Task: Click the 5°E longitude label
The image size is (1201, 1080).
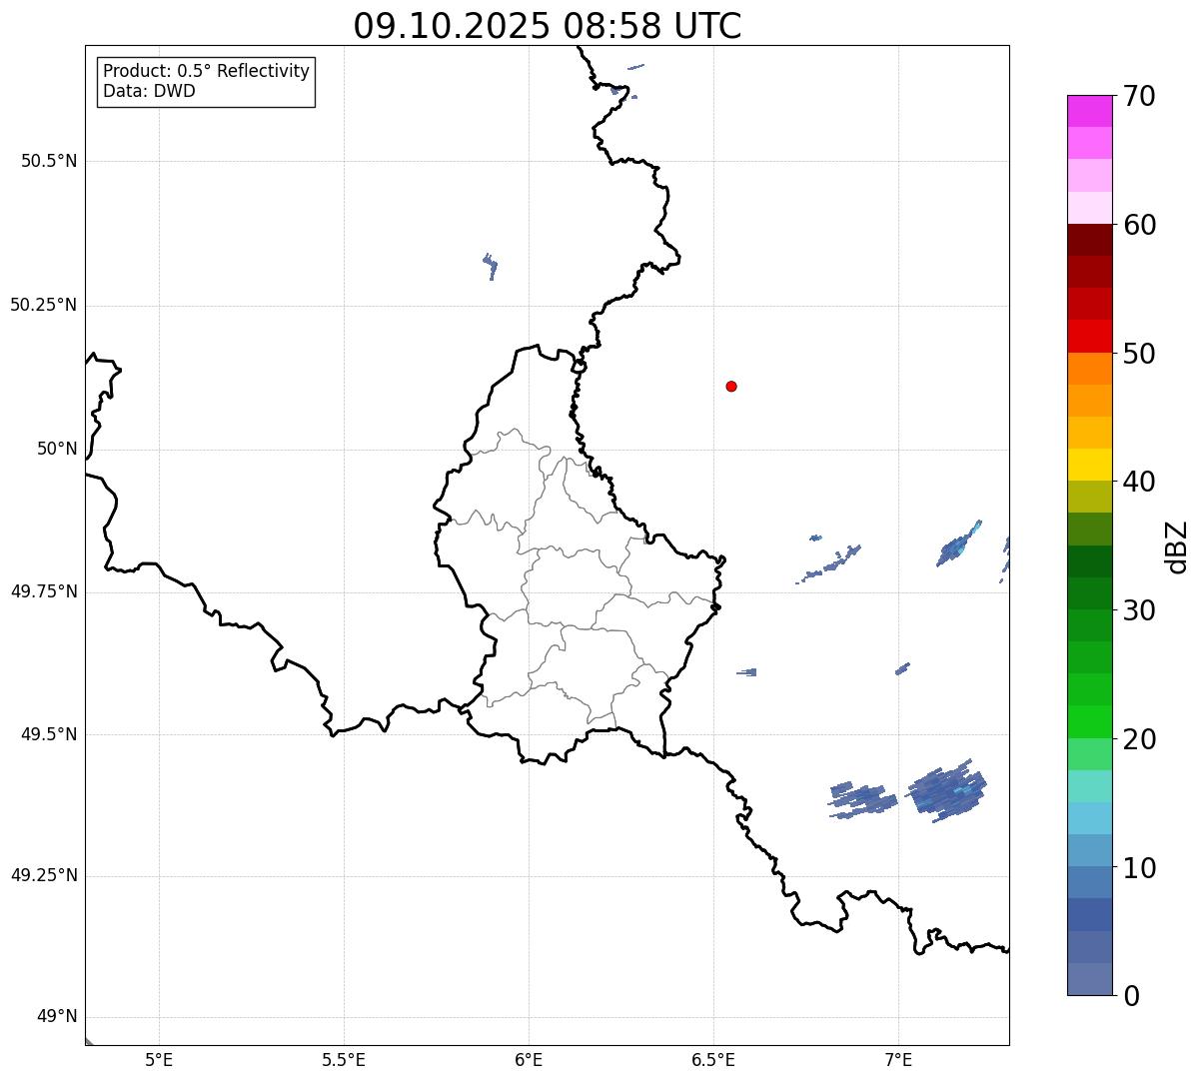Action: click(x=159, y=1059)
